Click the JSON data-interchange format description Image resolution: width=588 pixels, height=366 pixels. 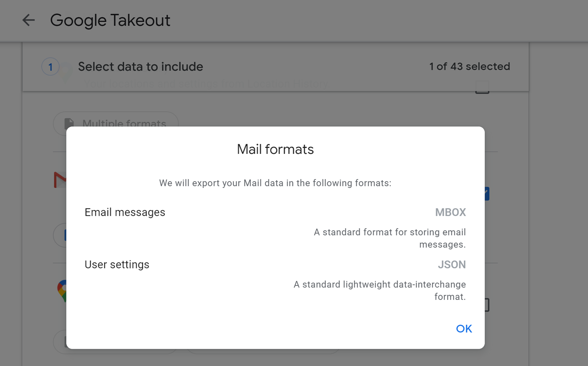379,291
